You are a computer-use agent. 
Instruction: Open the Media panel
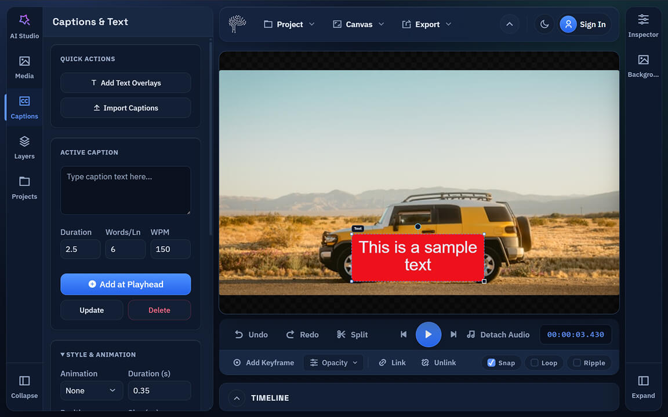[x=24, y=67]
